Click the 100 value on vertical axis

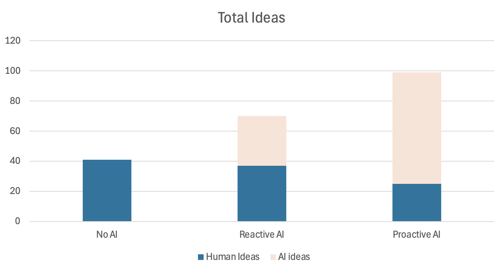(x=13, y=71)
